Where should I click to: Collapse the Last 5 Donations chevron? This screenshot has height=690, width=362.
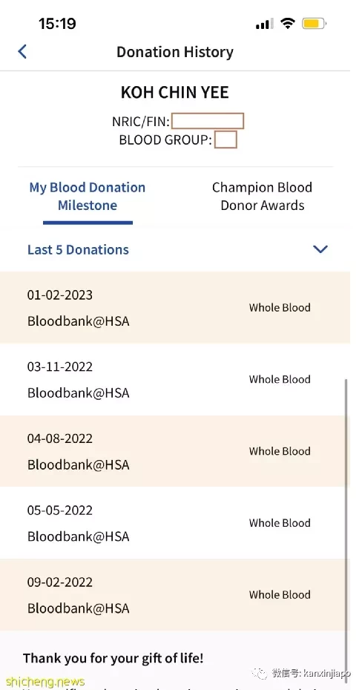(x=320, y=249)
